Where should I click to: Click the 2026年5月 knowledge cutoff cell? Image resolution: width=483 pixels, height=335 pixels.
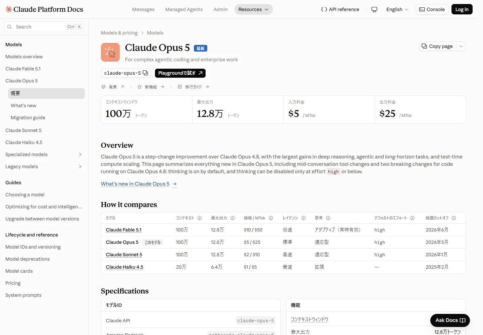click(437, 242)
